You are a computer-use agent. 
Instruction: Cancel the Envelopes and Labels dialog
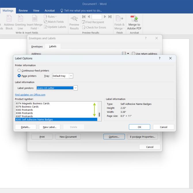pyautogui.click(x=150, y=147)
